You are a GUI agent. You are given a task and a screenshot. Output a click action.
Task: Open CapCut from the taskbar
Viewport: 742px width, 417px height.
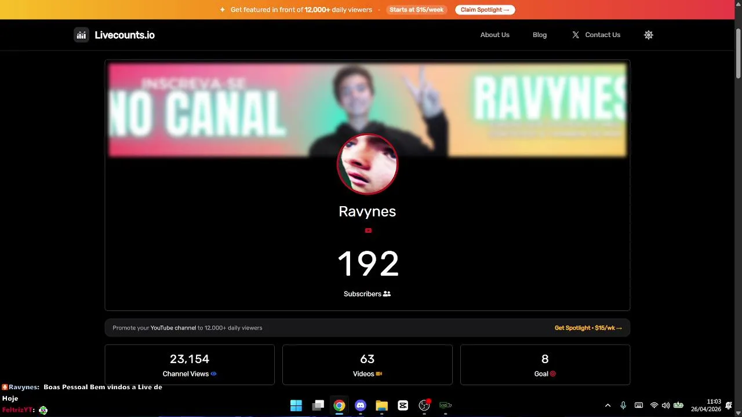click(403, 405)
